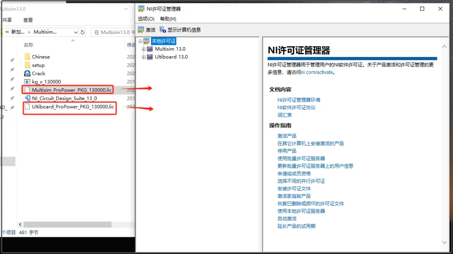The image size is (453, 254).
Task: Open the 在其它计算机上安装激活的产品 link
Action: (x=310, y=143)
